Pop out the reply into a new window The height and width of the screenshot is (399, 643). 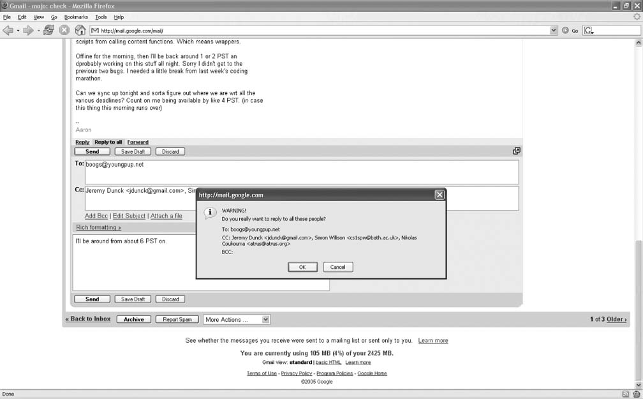(516, 151)
